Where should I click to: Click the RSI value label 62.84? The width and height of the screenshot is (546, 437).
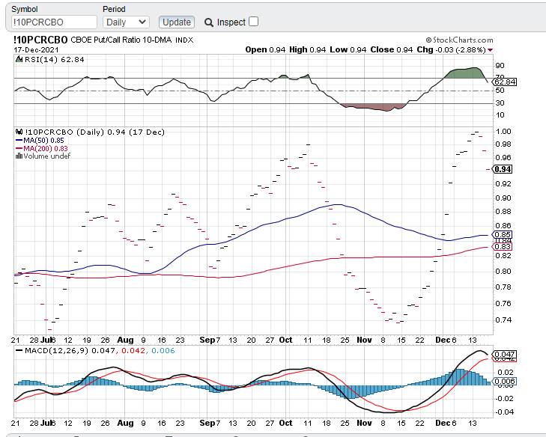[x=505, y=82]
